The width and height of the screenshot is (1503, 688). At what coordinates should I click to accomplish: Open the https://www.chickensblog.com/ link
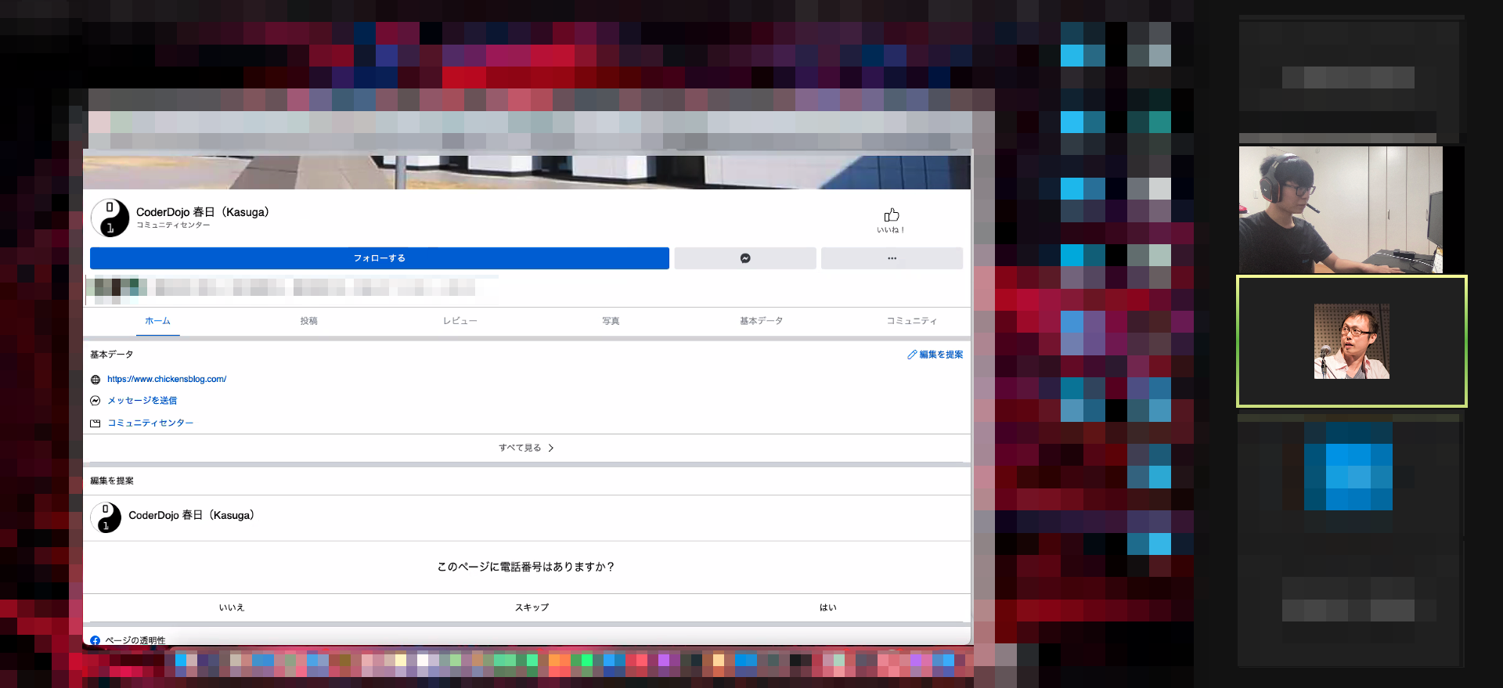[x=167, y=380]
